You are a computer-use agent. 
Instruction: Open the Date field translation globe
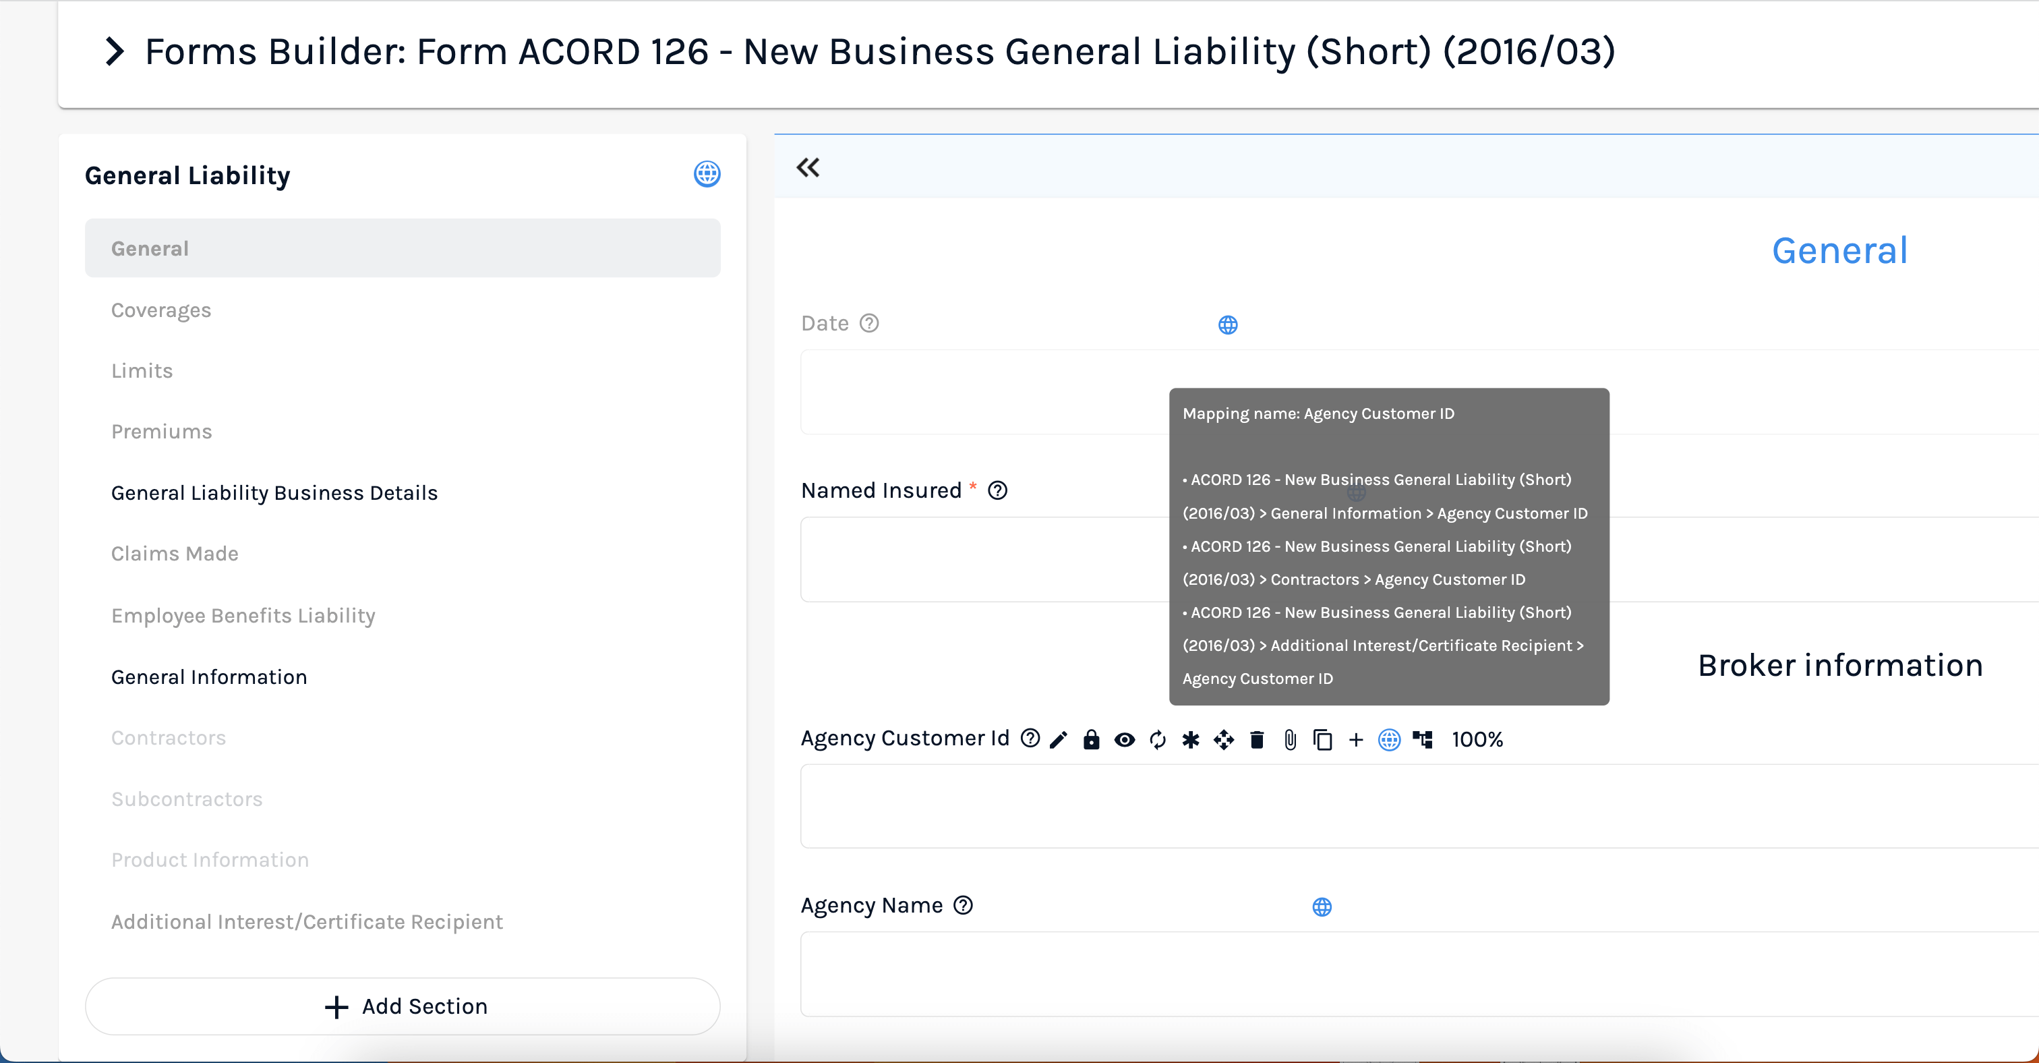[1228, 324]
